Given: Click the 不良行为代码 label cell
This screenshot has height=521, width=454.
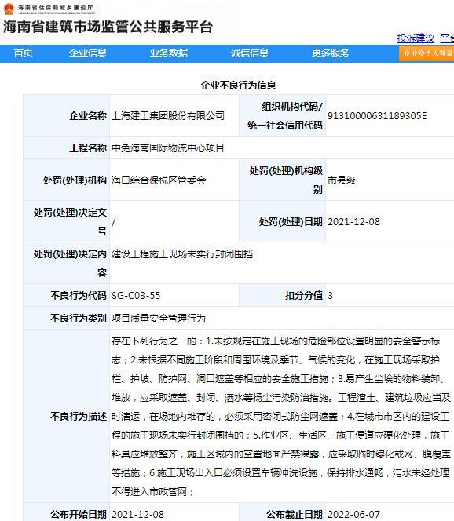Looking at the screenshot, I should 67,295.
